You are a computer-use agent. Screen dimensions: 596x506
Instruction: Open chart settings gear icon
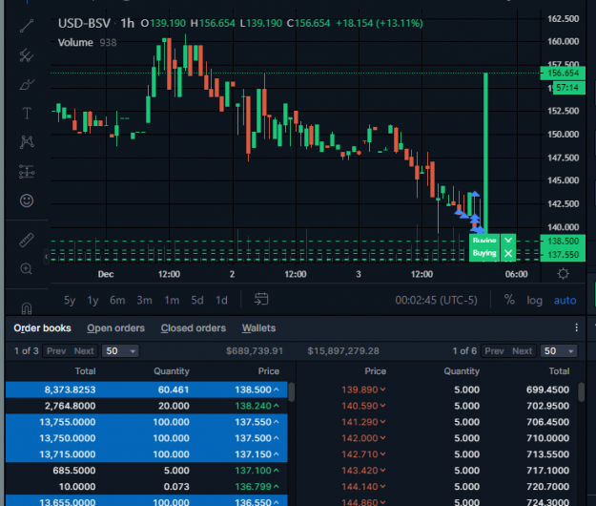tap(563, 274)
